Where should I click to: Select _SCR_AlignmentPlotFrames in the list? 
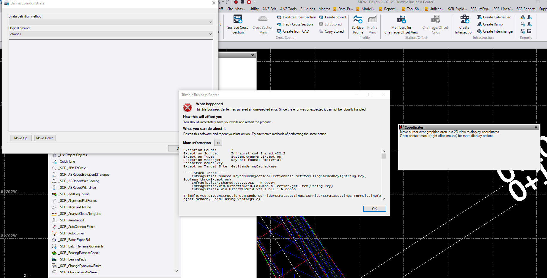click(x=78, y=201)
